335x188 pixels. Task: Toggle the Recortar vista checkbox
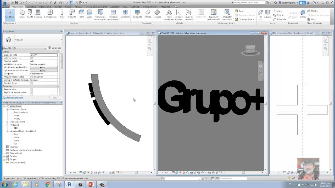coord(32,90)
